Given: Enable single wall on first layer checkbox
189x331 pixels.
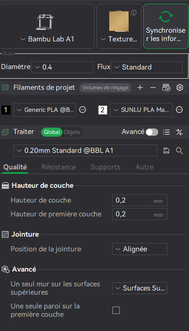Looking at the screenshot, I should pyautogui.click(x=116, y=310).
